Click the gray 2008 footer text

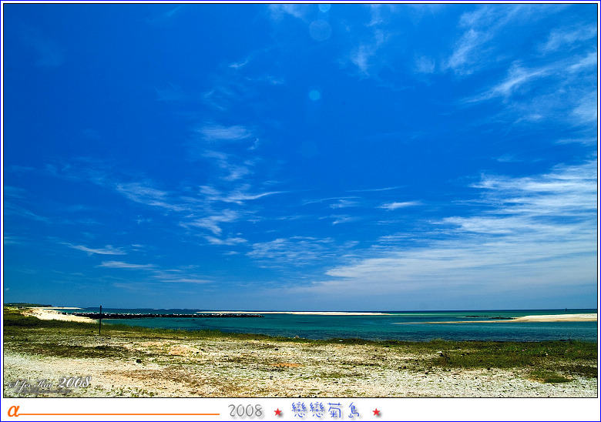point(245,411)
